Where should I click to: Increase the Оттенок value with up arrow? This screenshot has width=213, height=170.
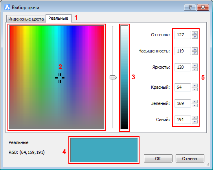tap(195, 33)
